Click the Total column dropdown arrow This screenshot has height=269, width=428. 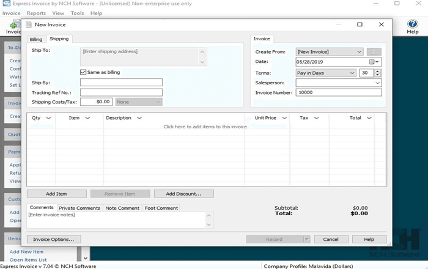tap(369, 118)
